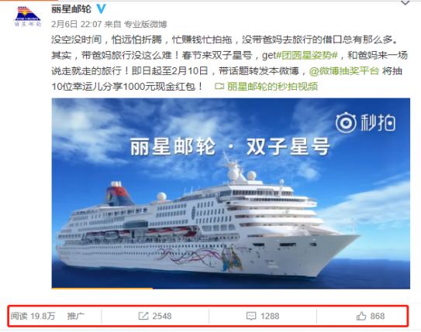The width and height of the screenshot is (421, 332).
Task: Open the 1288 comments count
Action: point(270,316)
